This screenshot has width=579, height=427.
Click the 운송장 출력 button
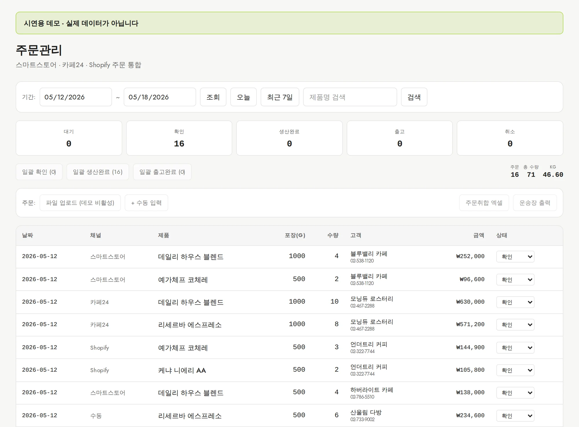(x=535, y=203)
